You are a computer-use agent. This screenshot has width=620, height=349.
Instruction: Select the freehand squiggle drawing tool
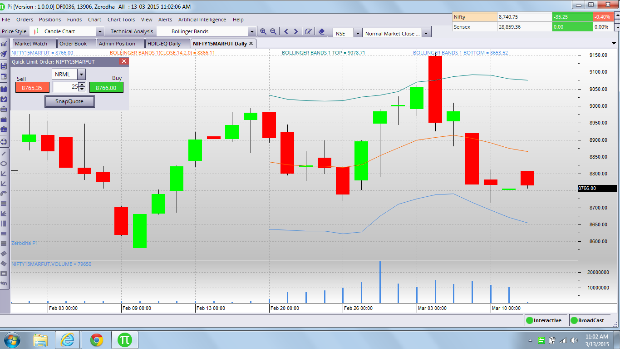pos(4,284)
